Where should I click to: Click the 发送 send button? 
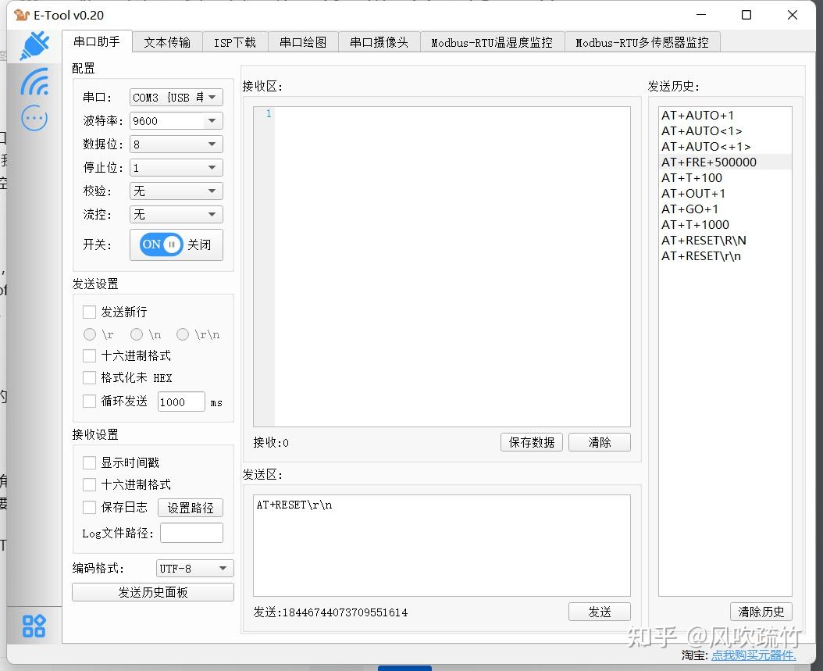599,612
